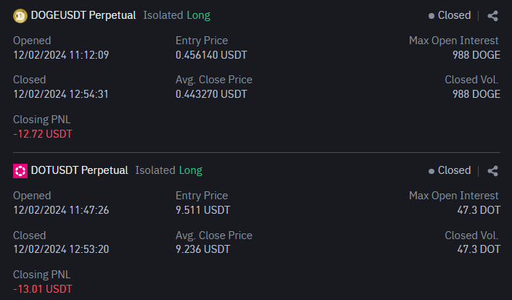The width and height of the screenshot is (512, 300).
Task: Click the 9.236 USDT average close price
Action: click(203, 249)
